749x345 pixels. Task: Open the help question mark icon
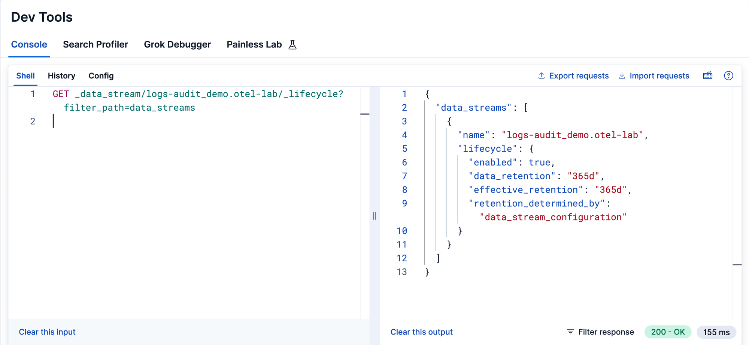tap(728, 76)
